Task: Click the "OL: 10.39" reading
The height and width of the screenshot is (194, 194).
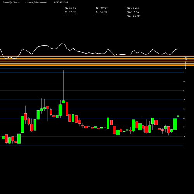Action: (x=133, y=16)
